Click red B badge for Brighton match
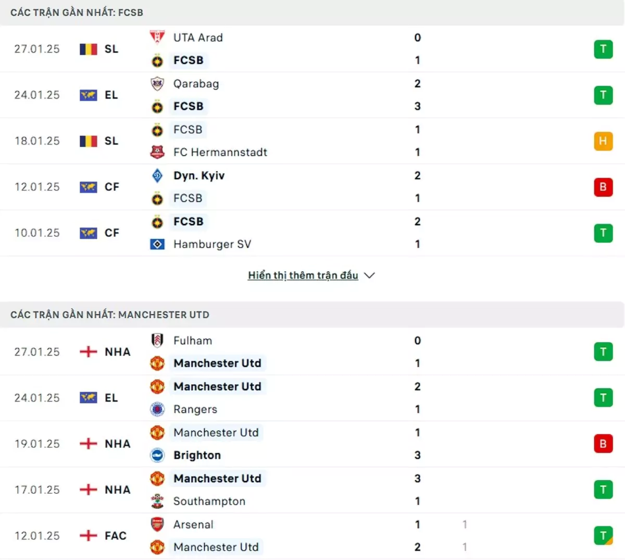This screenshot has width=625, height=560. [603, 444]
